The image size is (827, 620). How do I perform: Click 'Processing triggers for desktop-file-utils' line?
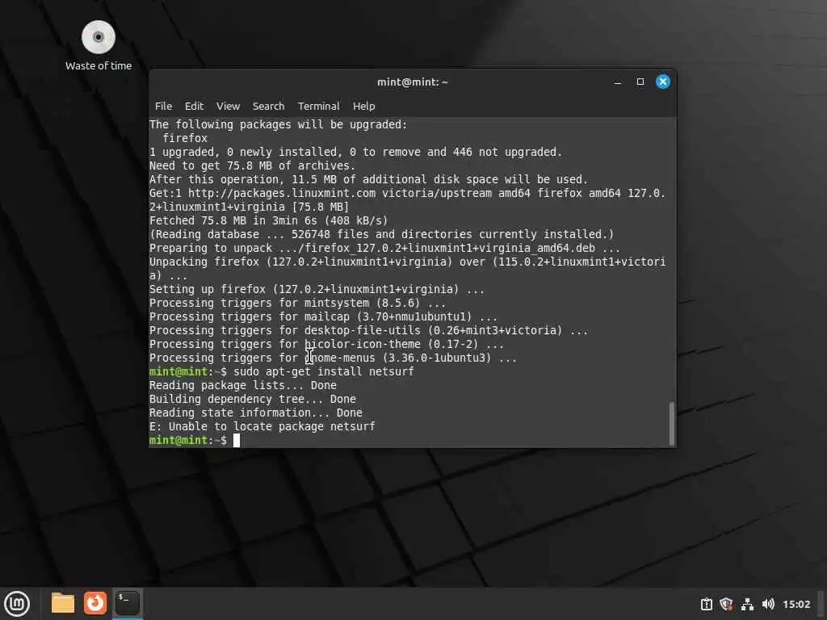pos(368,330)
